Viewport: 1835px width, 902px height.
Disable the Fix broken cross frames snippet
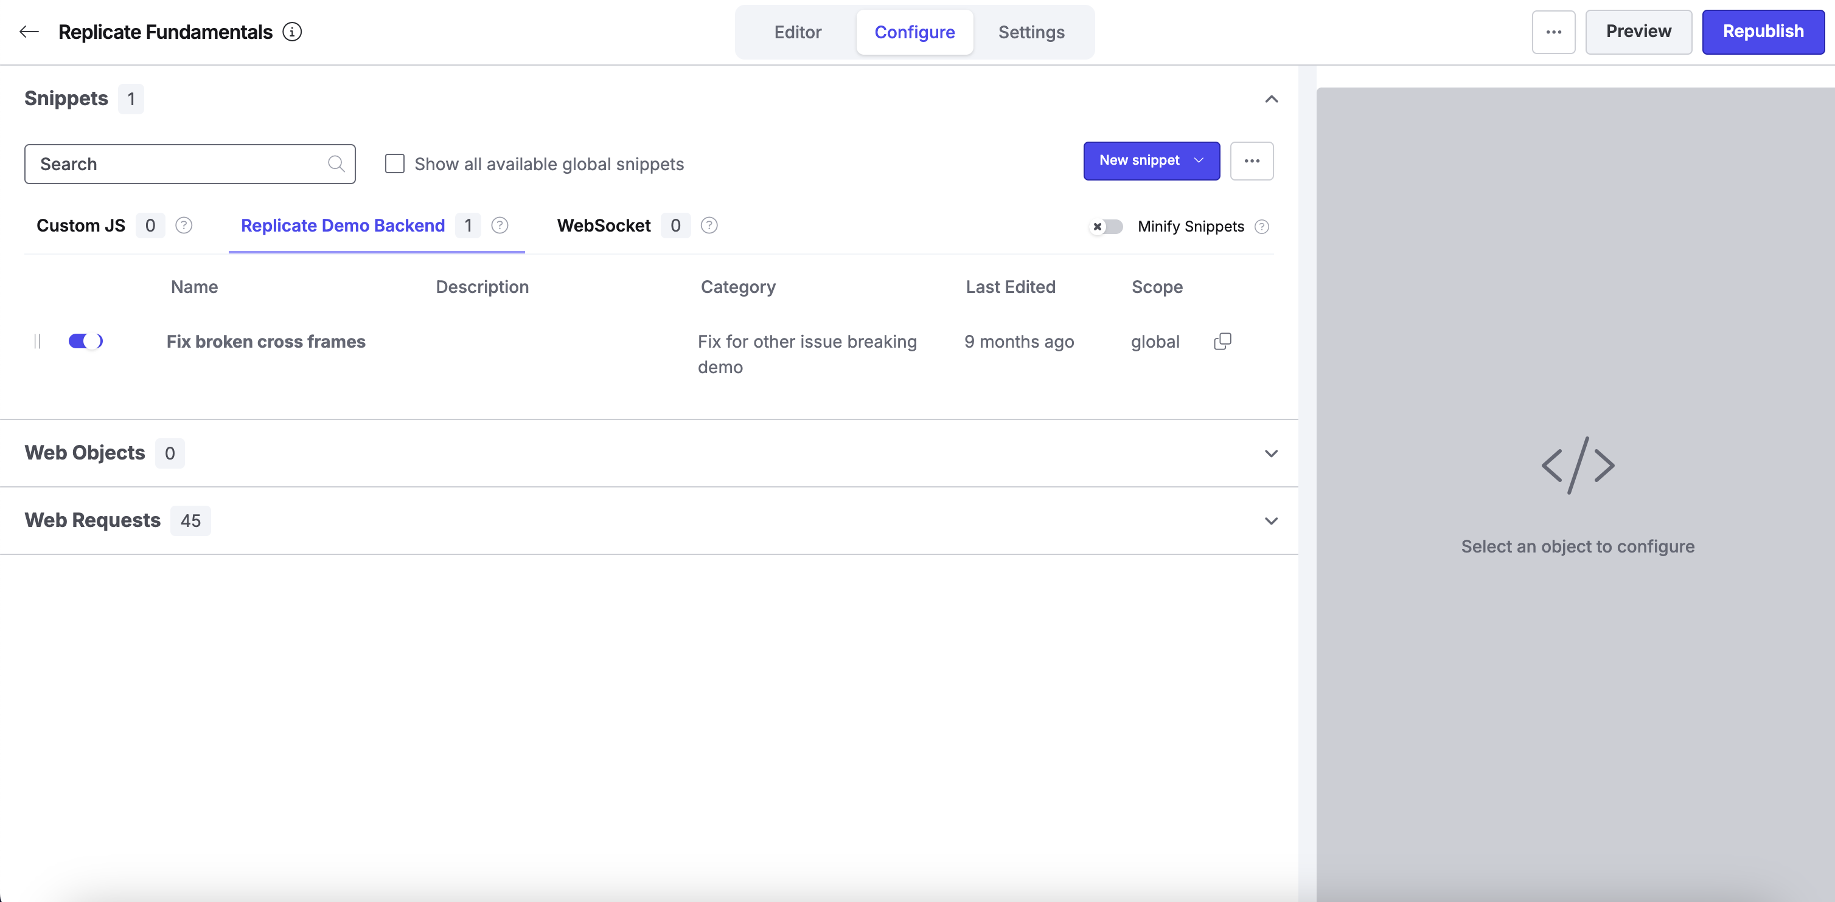coord(85,342)
